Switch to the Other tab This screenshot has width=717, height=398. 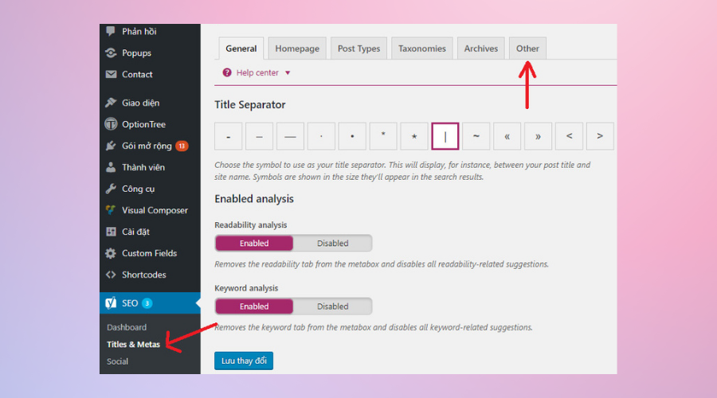click(527, 49)
